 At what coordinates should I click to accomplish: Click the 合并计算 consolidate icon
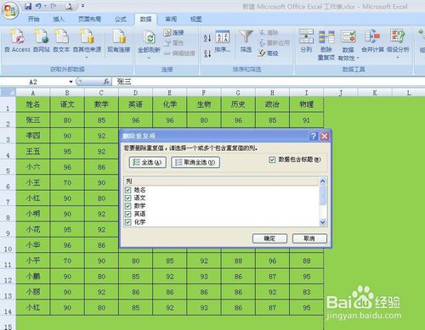click(x=372, y=36)
